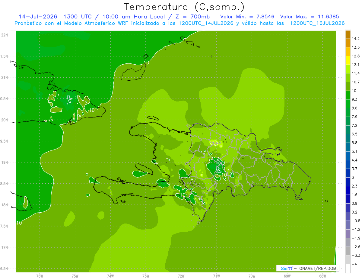Click the '20N' latitude axis label
Image resolution: width=362 pixels, height=280 pixels.
point(5,120)
